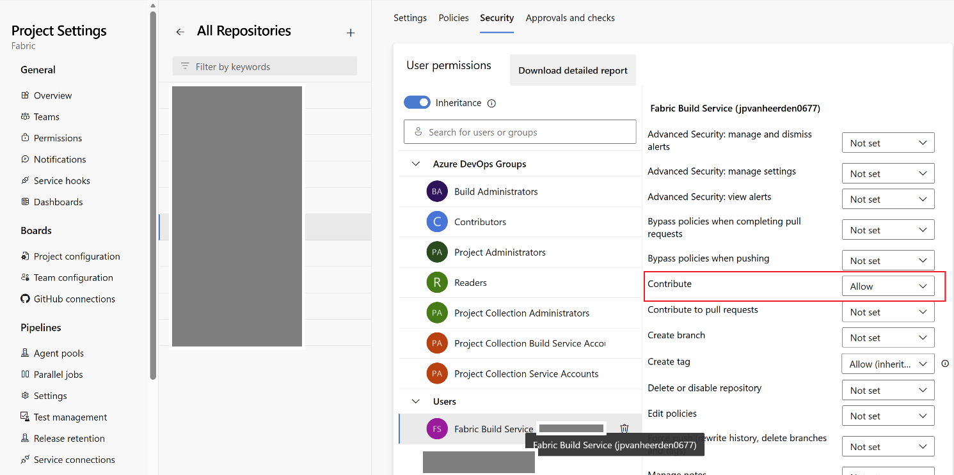Open the Create branch permission dropdown

pos(888,338)
